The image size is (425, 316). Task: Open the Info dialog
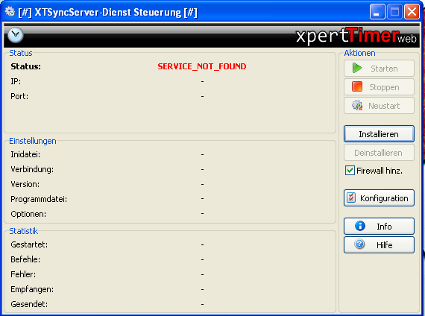click(379, 226)
